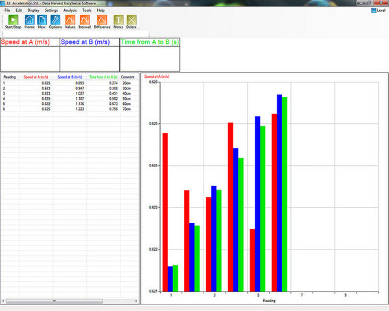389x311 pixels.
Task: Click the Comment column header in table
Action: coord(128,76)
